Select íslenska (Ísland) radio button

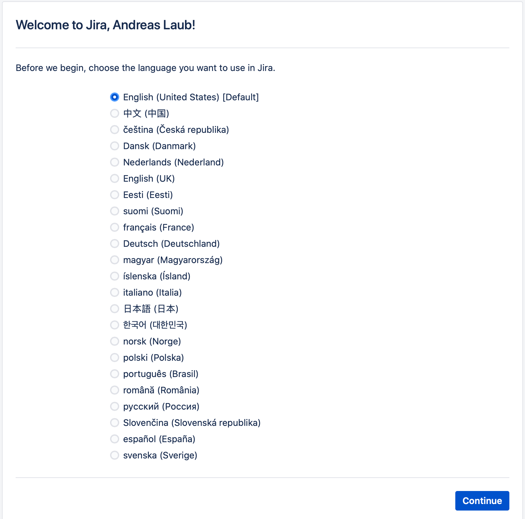(115, 276)
